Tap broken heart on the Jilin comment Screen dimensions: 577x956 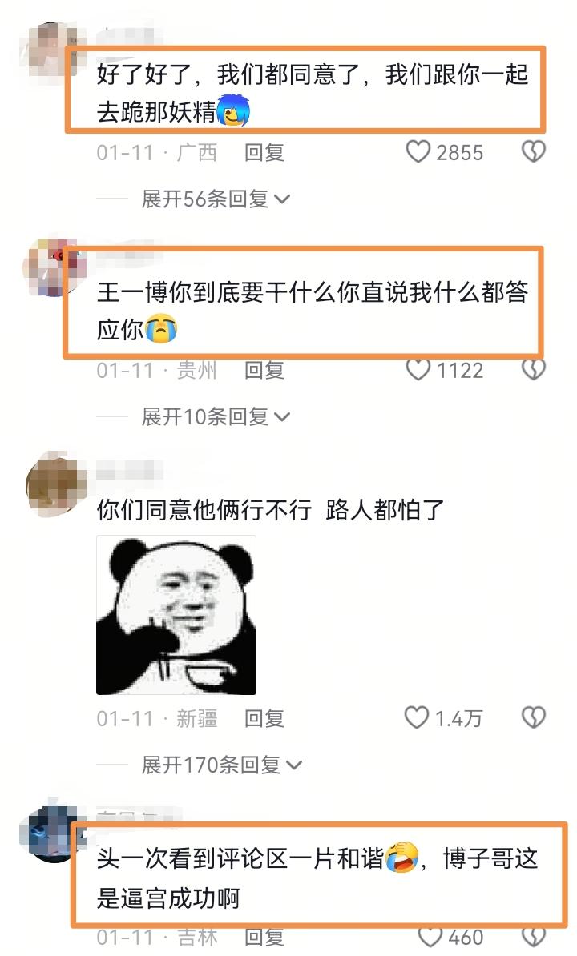(x=535, y=937)
